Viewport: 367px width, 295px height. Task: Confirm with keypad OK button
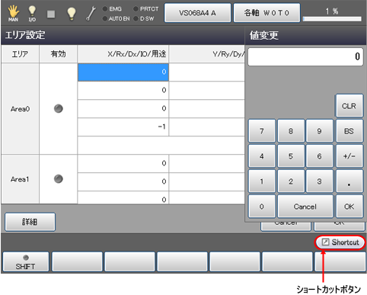point(349,207)
